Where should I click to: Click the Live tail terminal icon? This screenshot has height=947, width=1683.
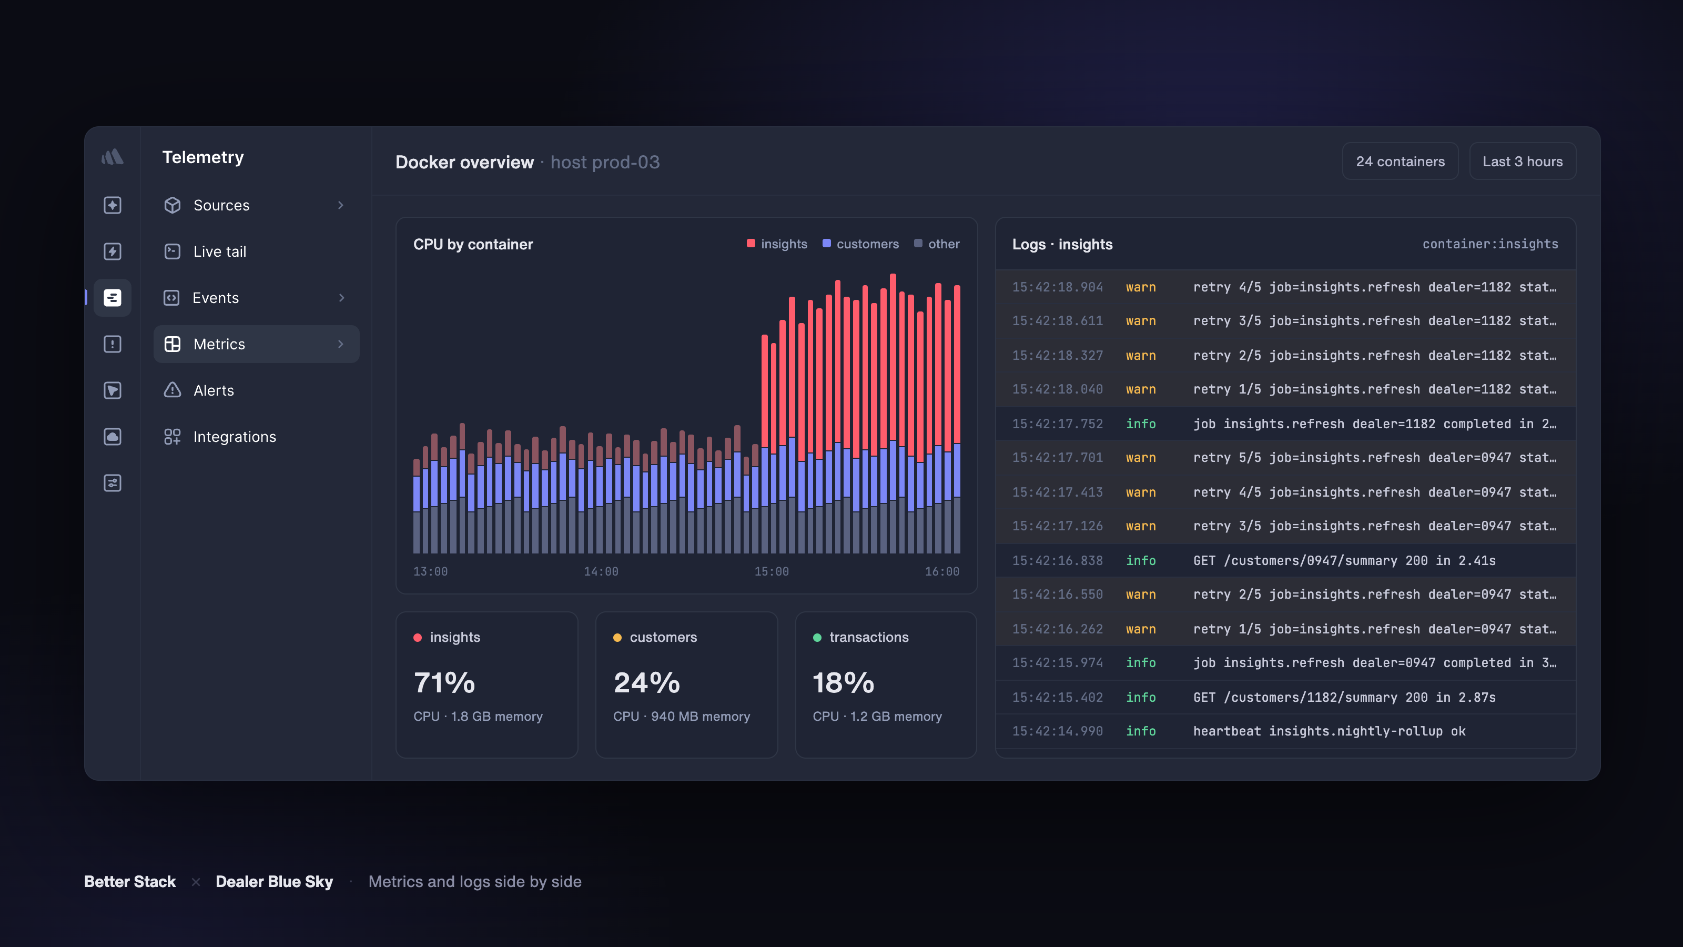tap(173, 251)
